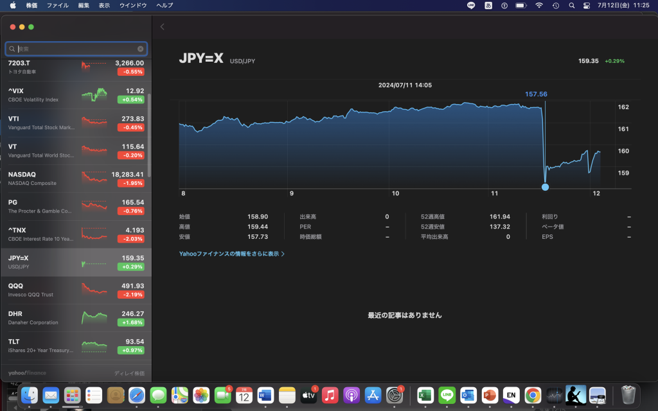The image size is (658, 411).
Task: Open Google Chrome from the dock
Action: [x=532, y=395]
